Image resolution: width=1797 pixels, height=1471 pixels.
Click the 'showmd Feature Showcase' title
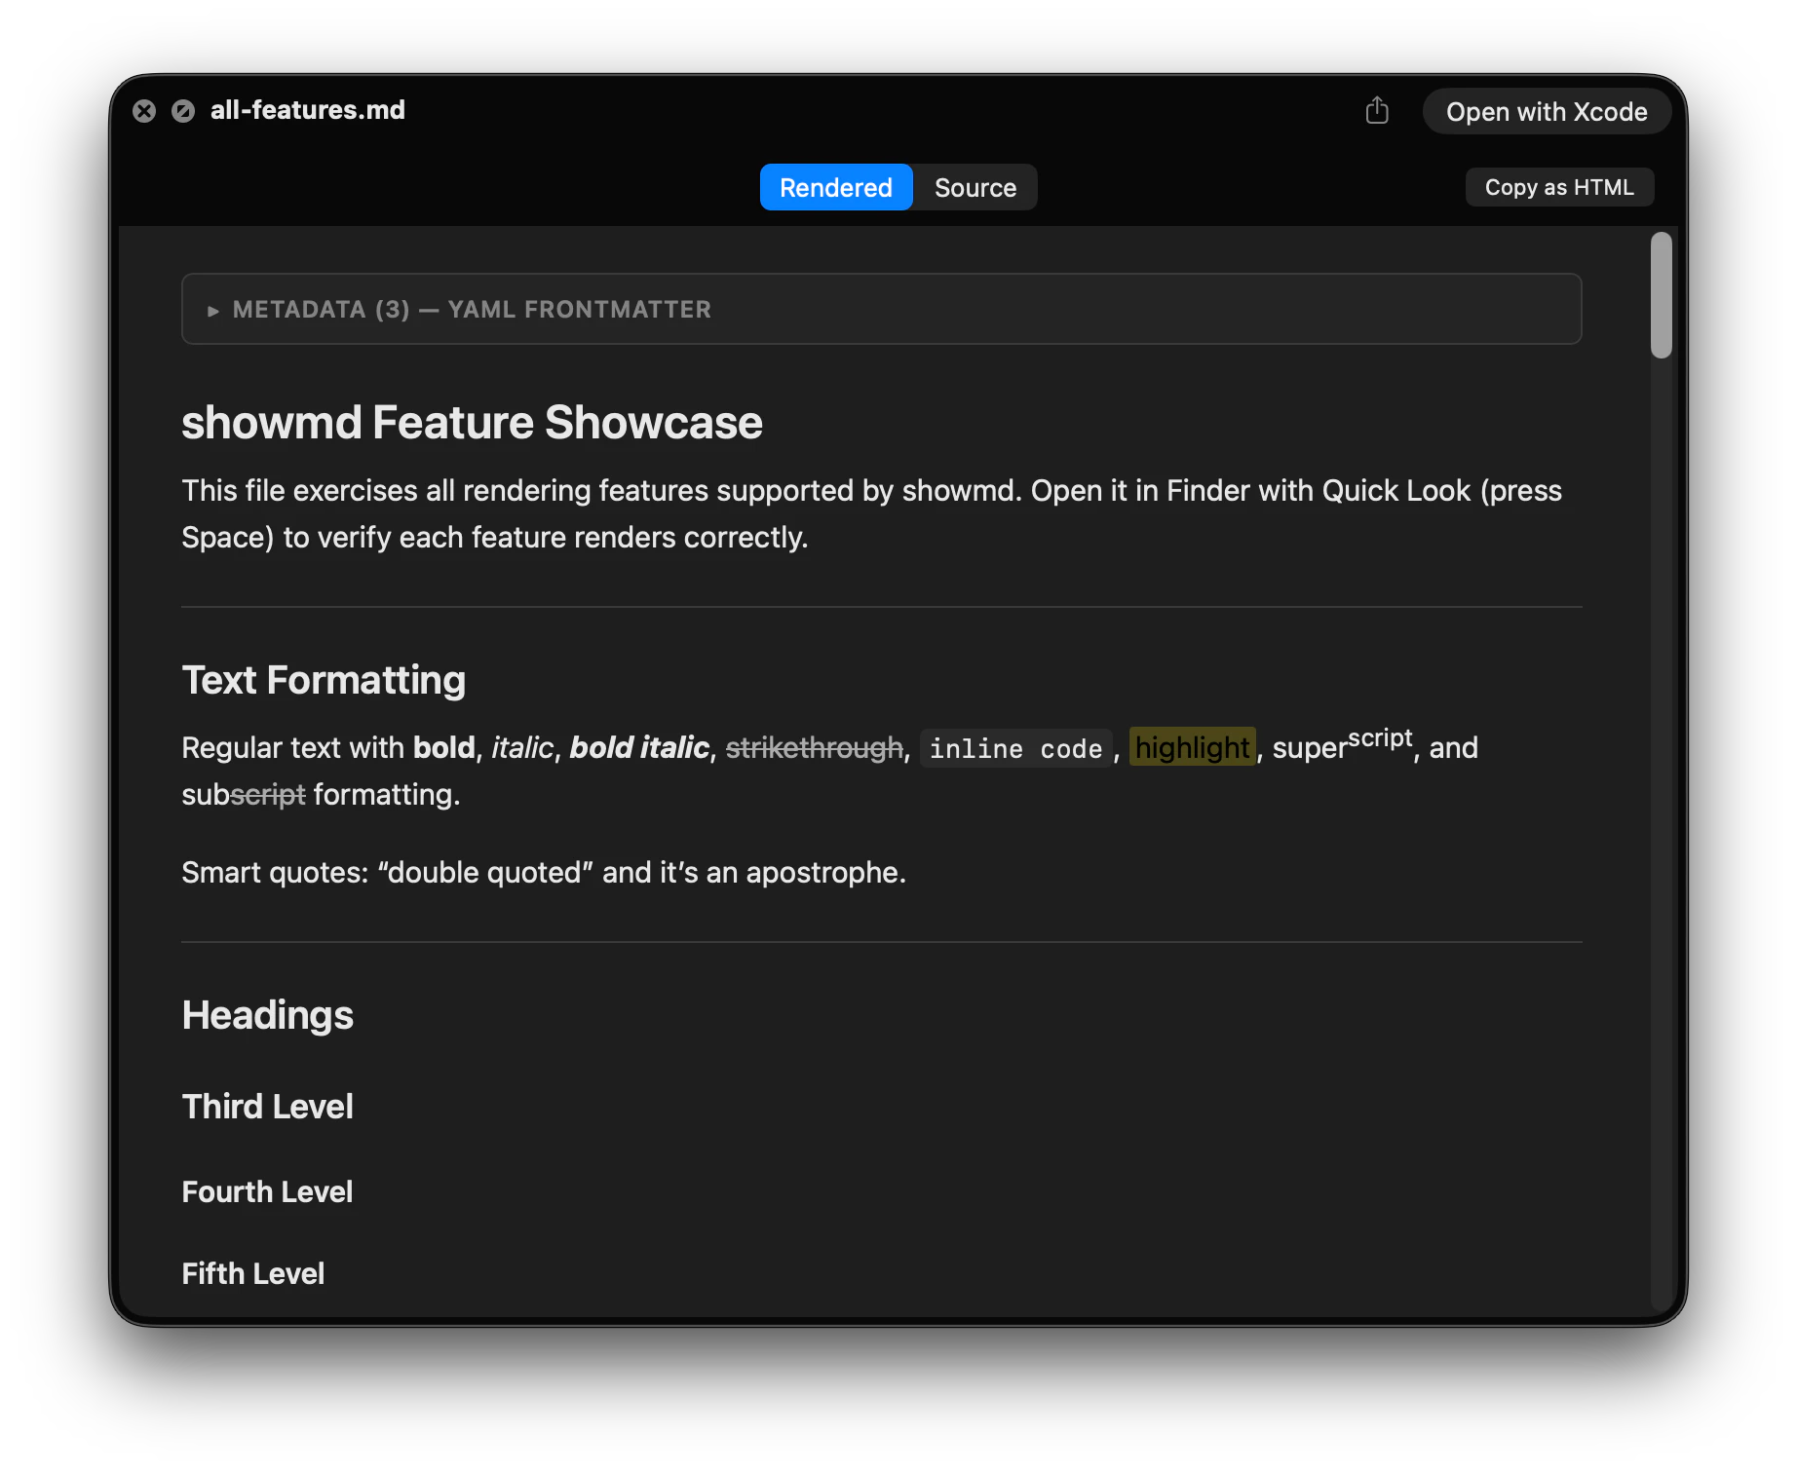(472, 422)
